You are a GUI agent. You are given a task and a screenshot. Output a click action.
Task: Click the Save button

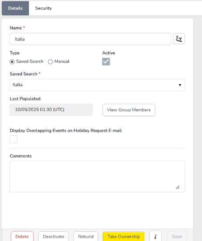[177, 236]
